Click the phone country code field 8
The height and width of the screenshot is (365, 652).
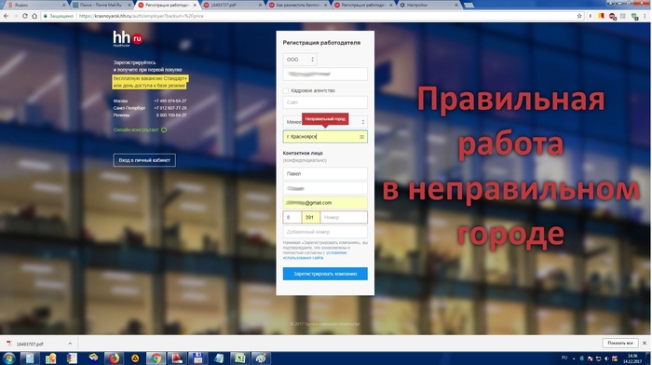292,218
